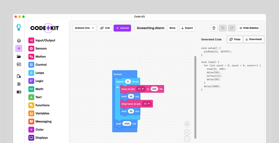
Task: Open the sliders settings icon
Action: (19, 84)
